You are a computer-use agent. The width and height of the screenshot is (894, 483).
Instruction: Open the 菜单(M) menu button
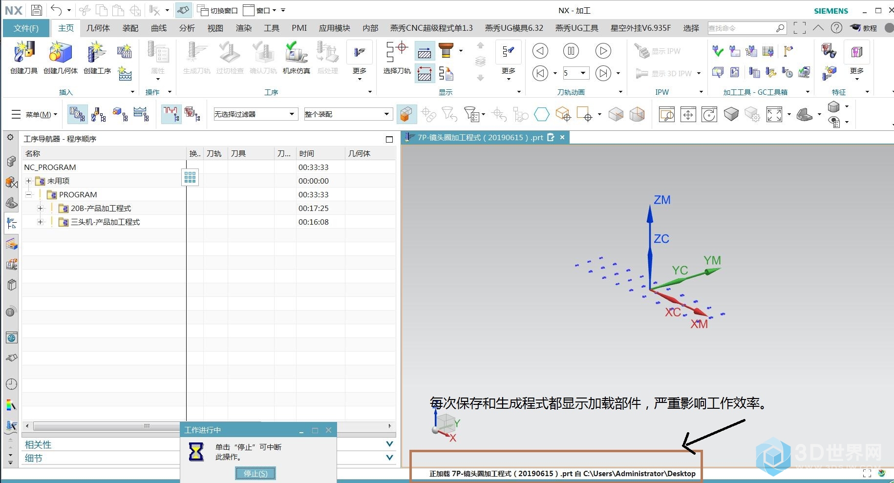click(x=34, y=114)
